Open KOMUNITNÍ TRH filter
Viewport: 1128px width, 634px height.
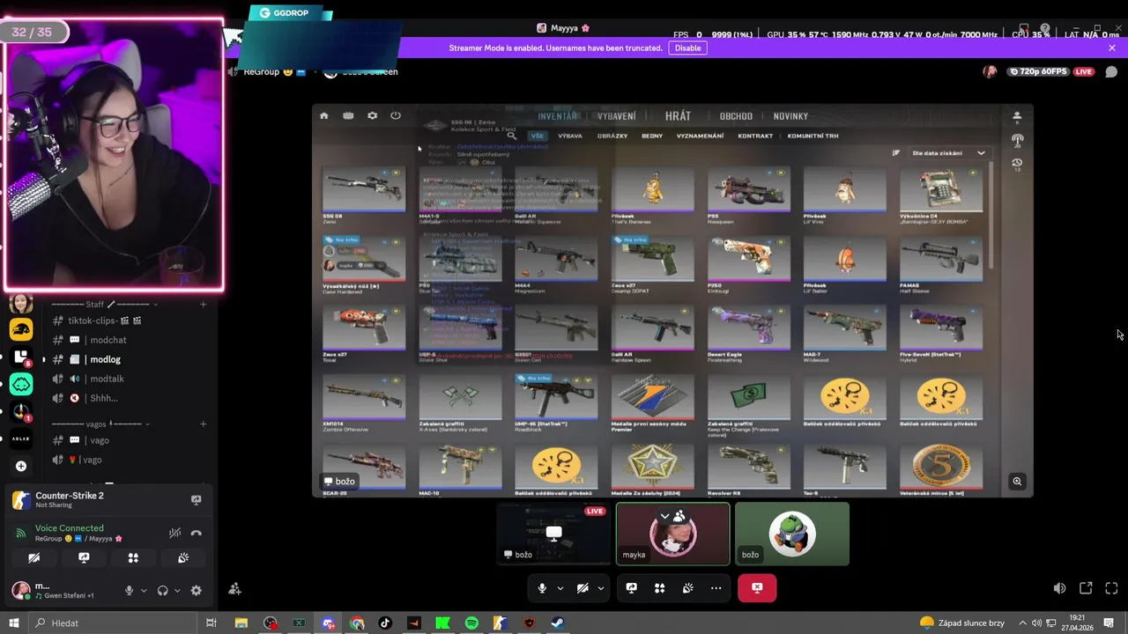pyautogui.click(x=813, y=136)
